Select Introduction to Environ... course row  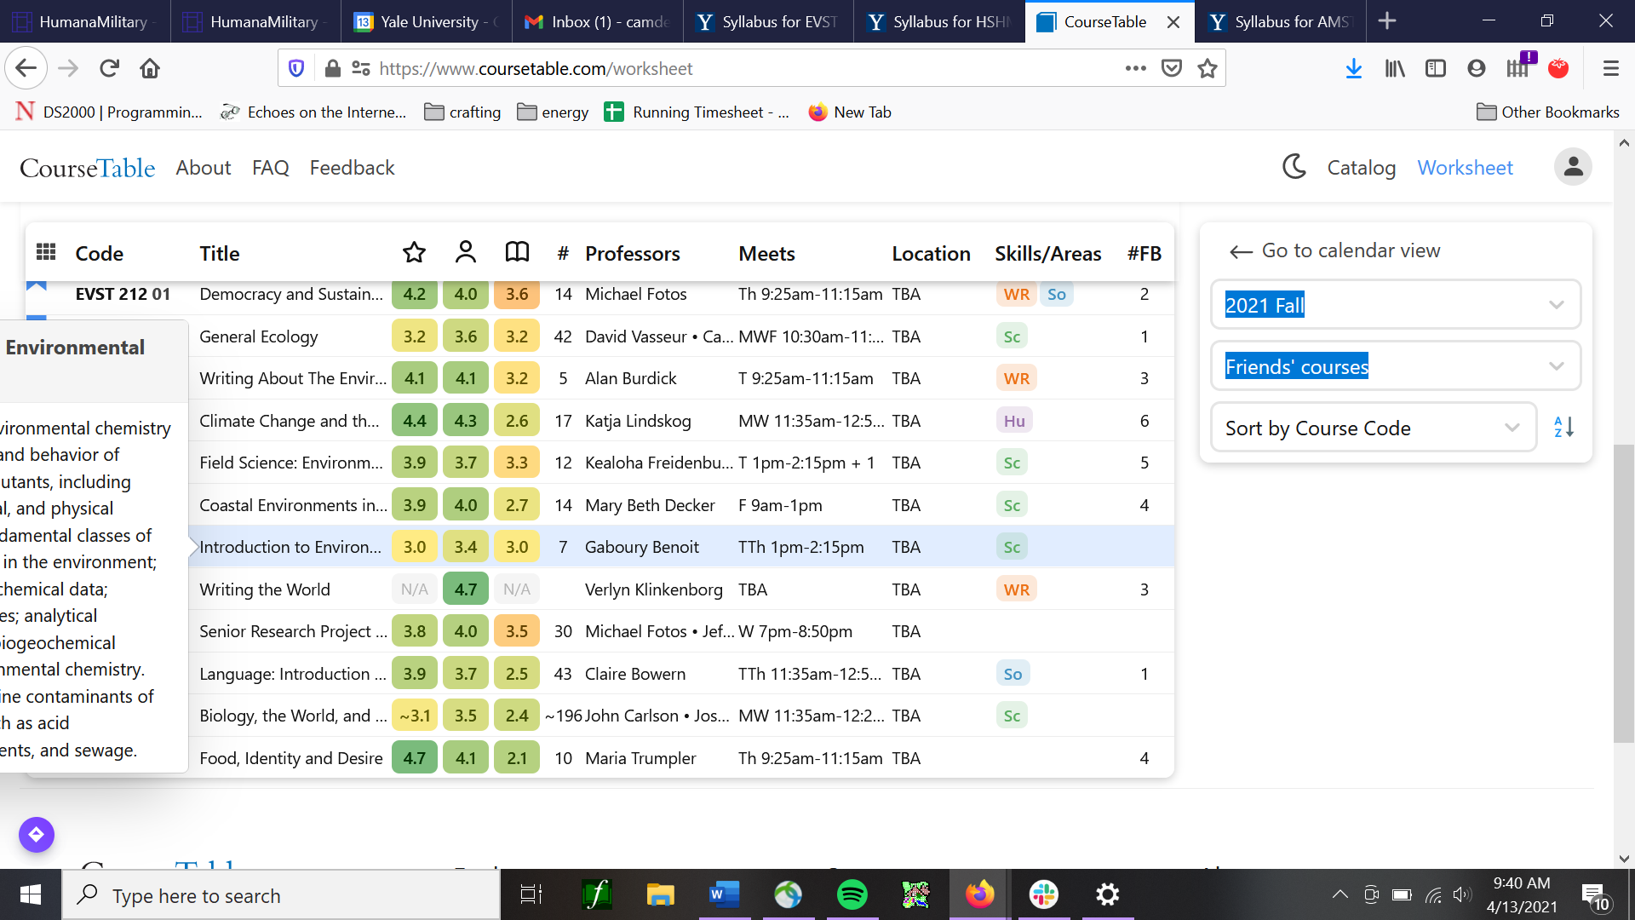681,547
